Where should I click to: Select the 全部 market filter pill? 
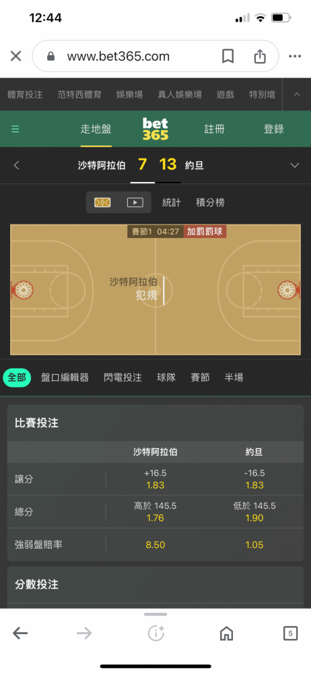17,377
